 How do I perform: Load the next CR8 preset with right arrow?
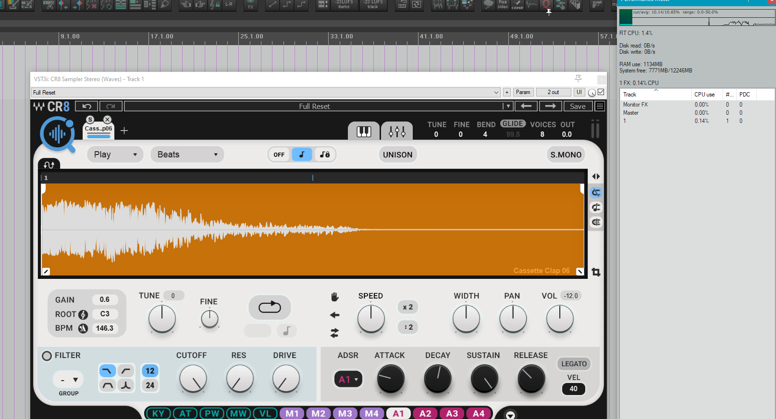coord(551,106)
